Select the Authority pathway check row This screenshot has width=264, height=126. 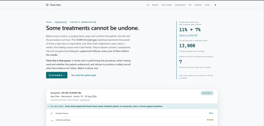click(x=132, y=120)
